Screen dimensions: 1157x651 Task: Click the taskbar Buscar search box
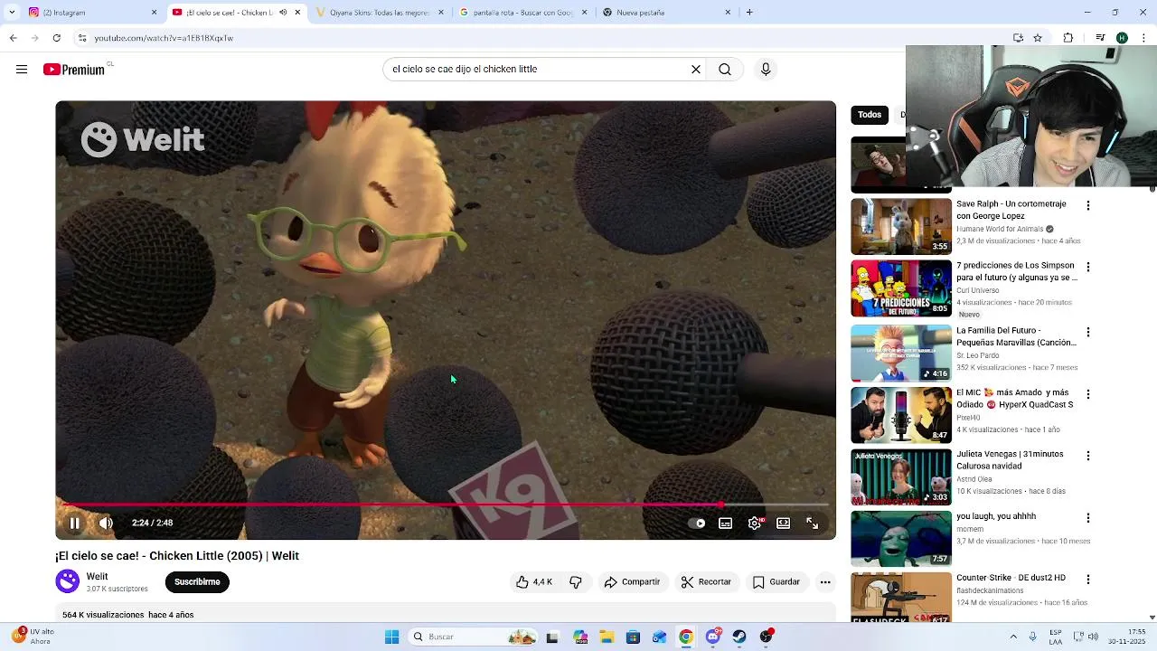pyautogui.click(x=473, y=637)
